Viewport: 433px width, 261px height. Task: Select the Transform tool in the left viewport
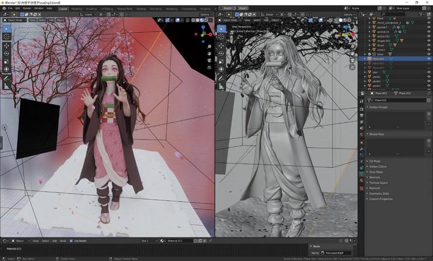click(7, 69)
